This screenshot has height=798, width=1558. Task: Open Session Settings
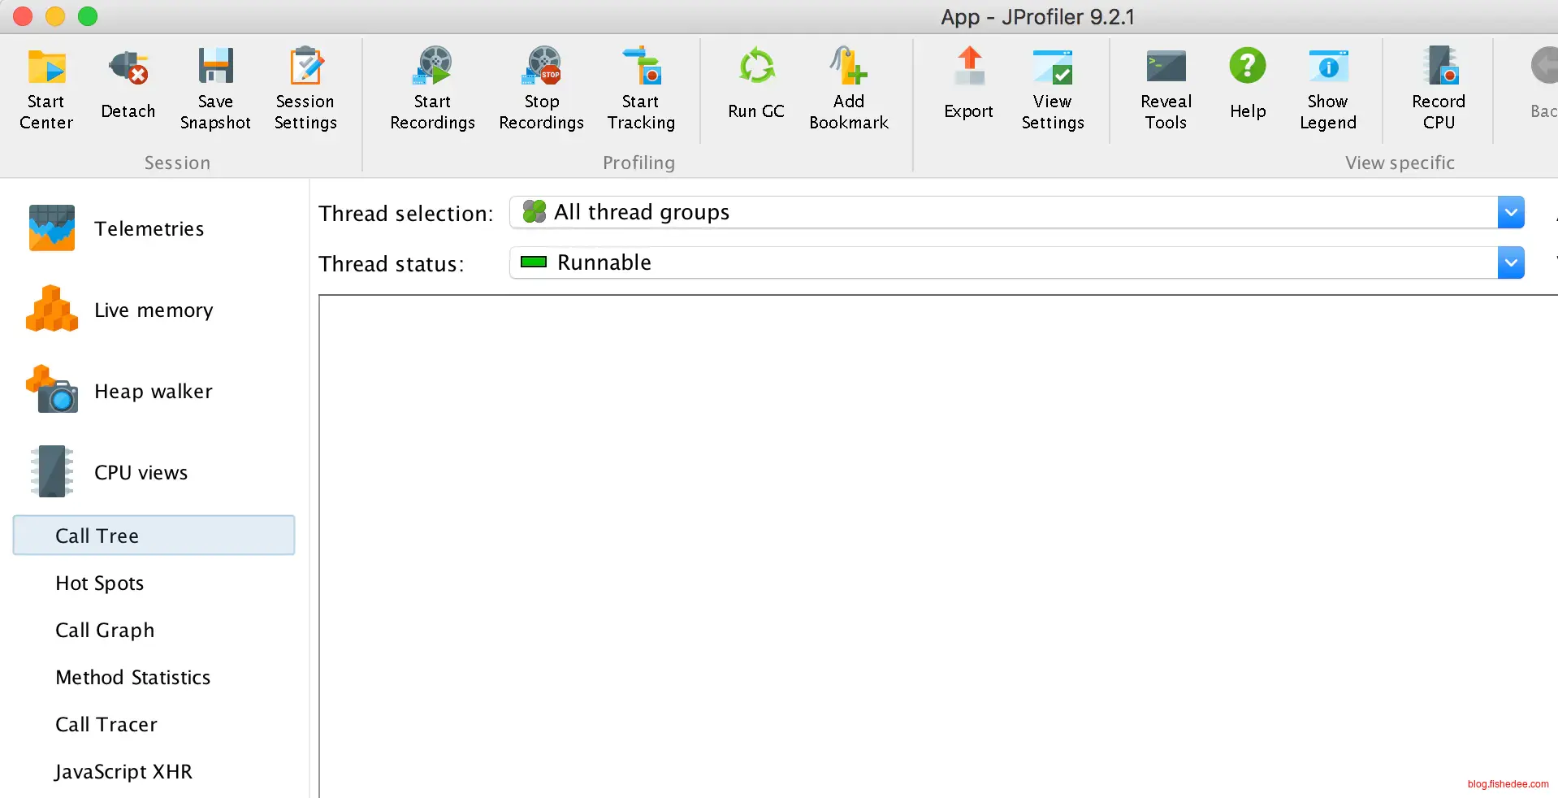point(305,88)
